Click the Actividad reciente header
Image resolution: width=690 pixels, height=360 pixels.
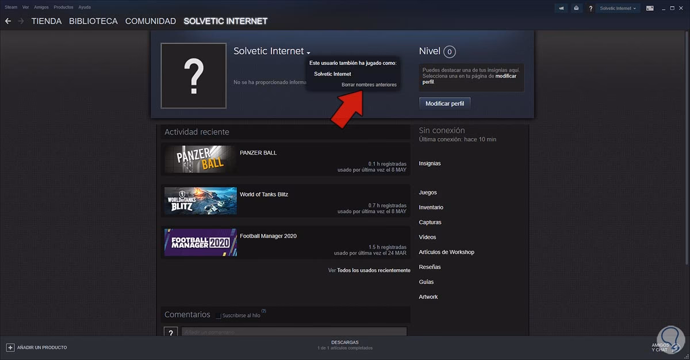click(197, 132)
